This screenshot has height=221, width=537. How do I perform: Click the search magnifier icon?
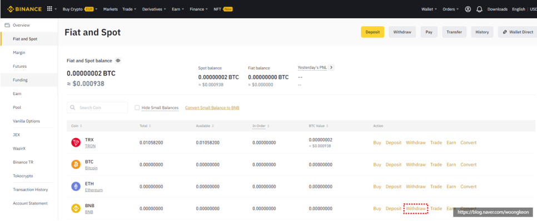point(73,107)
